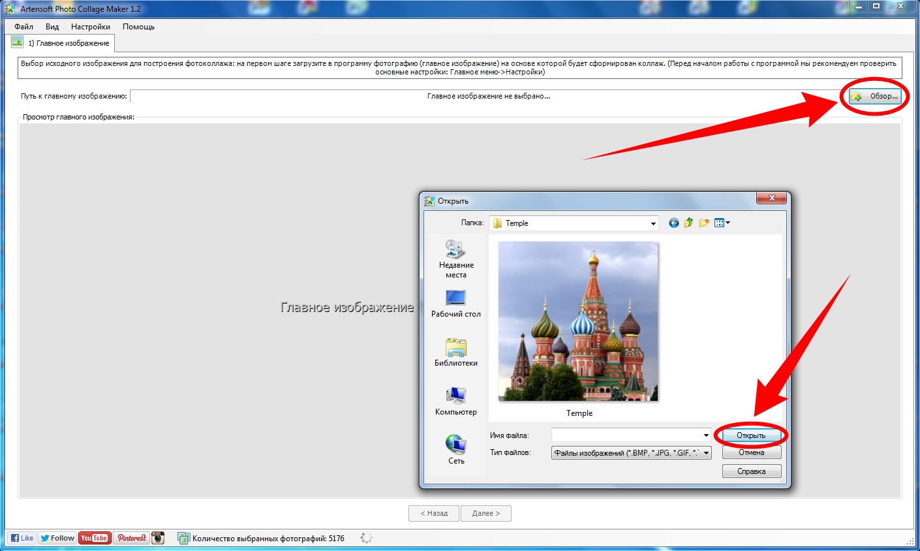Open the Файл menu

pos(23,27)
